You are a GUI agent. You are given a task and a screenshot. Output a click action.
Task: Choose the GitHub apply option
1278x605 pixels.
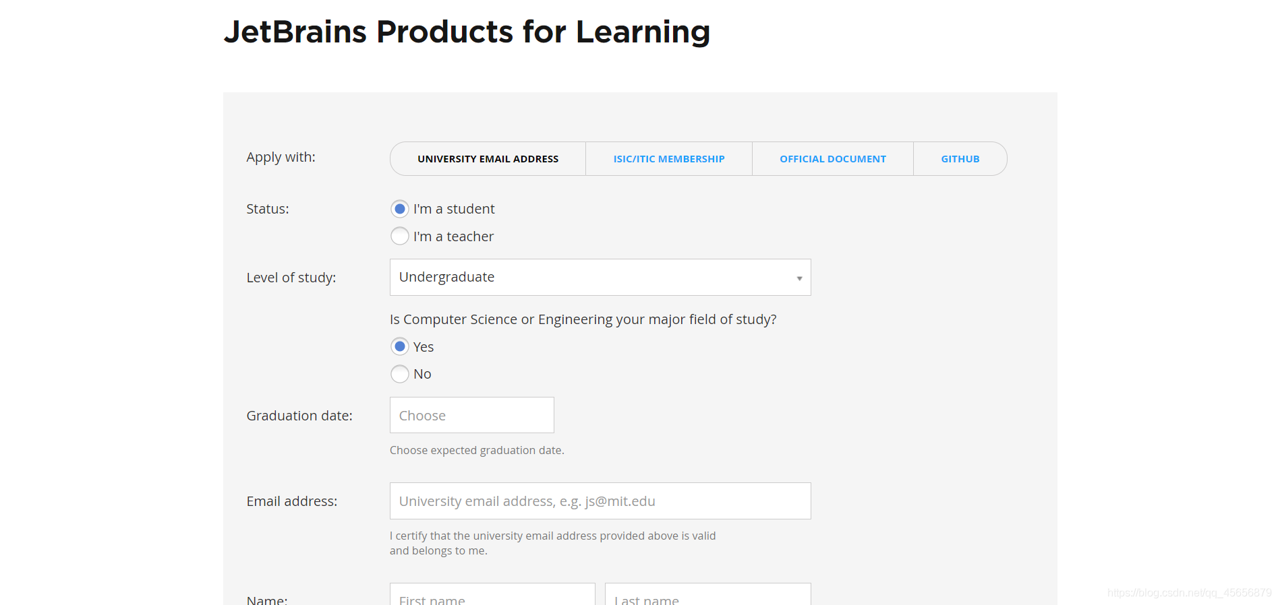960,159
